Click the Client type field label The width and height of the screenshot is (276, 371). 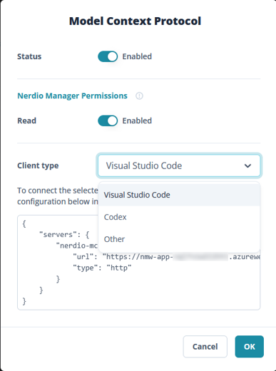click(38, 166)
